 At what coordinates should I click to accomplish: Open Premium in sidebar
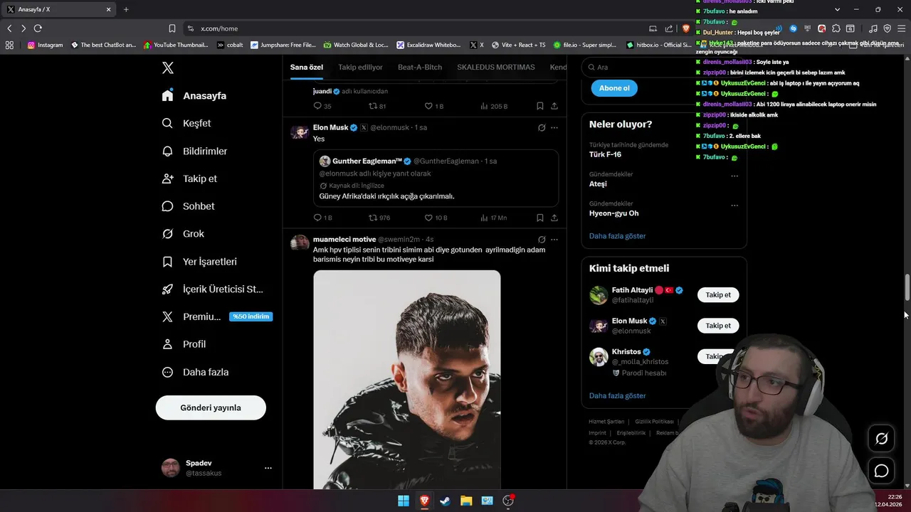[x=217, y=316]
